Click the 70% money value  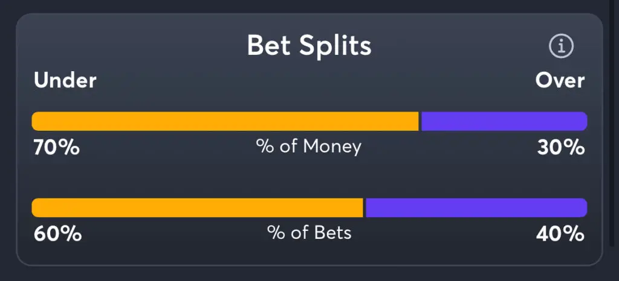point(57,147)
